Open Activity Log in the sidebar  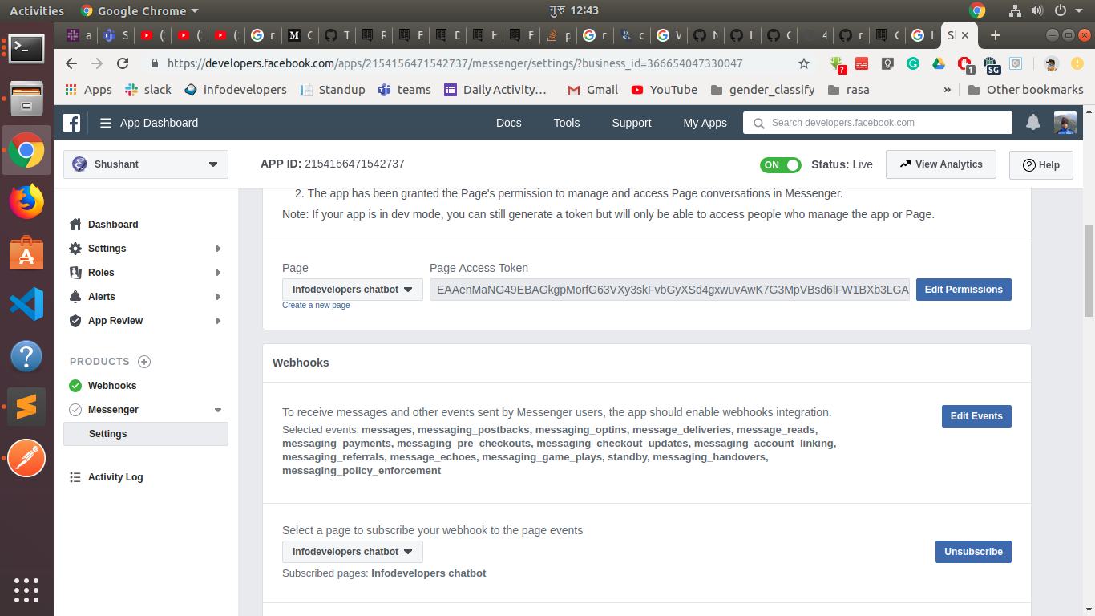click(115, 477)
